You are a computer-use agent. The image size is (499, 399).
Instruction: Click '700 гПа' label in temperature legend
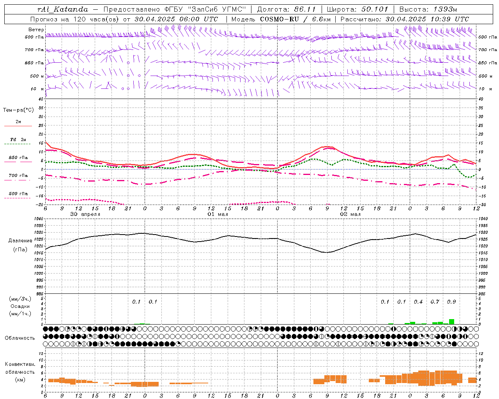point(18,176)
